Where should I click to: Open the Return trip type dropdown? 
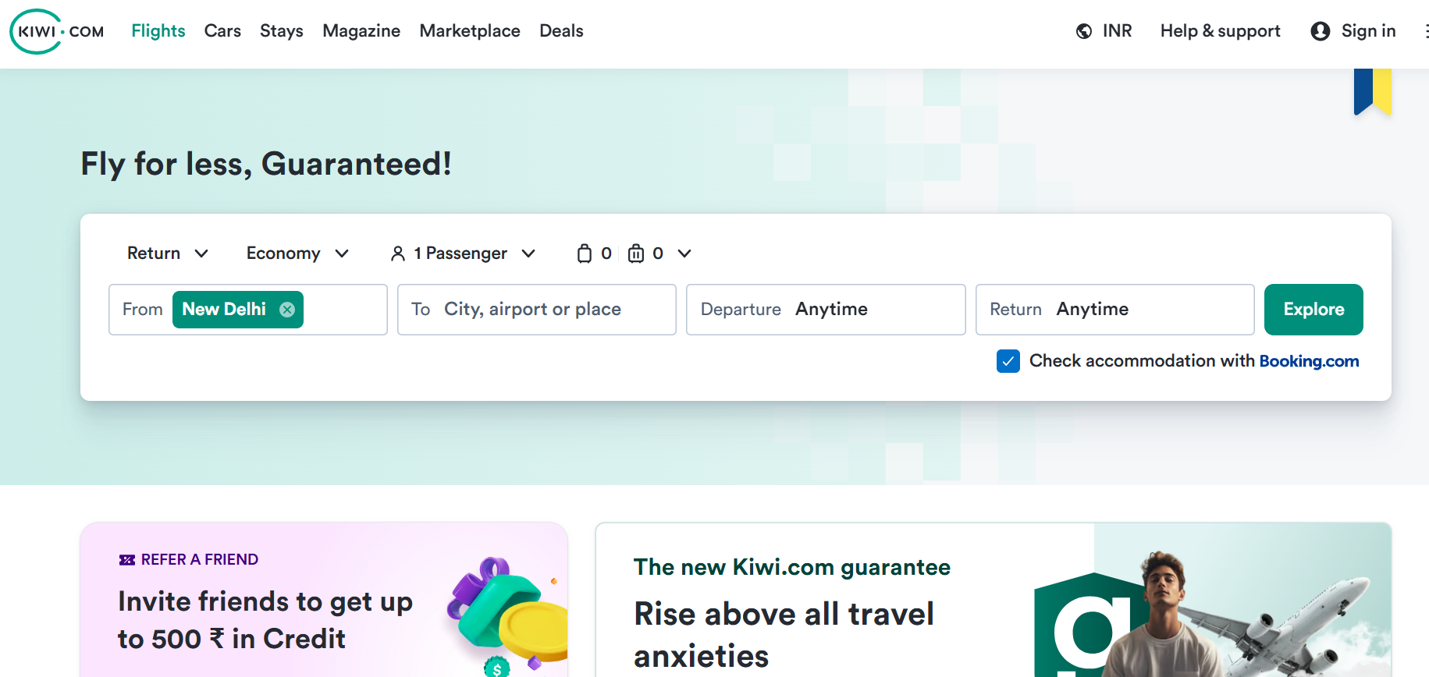coord(168,253)
